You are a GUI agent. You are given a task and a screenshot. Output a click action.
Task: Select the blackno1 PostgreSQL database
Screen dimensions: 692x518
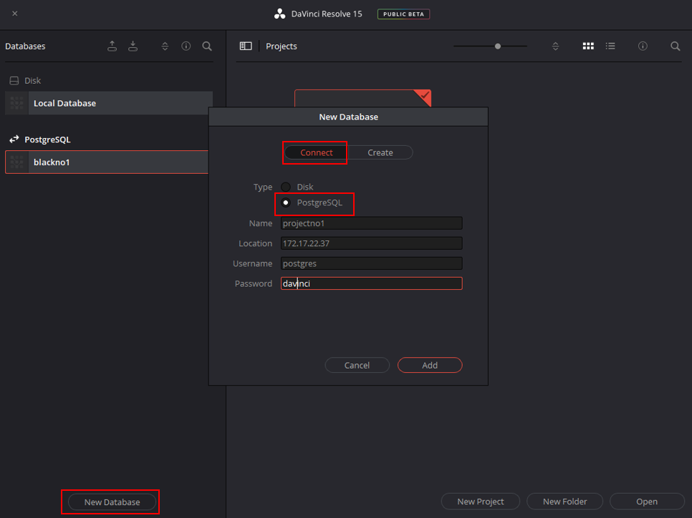point(107,162)
